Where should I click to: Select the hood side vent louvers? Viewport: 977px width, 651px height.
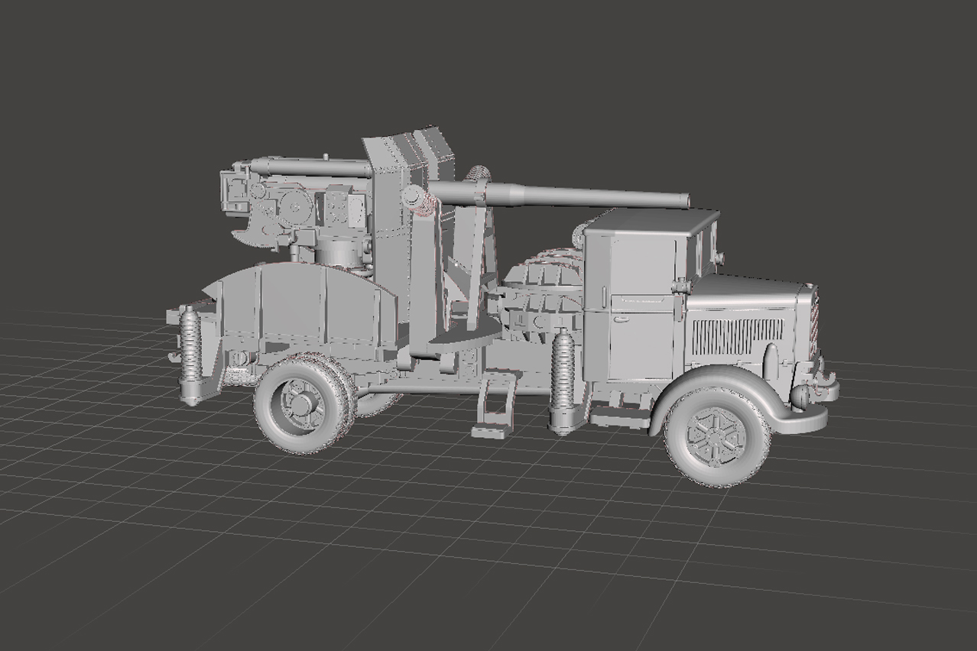pyautogui.click(x=736, y=335)
